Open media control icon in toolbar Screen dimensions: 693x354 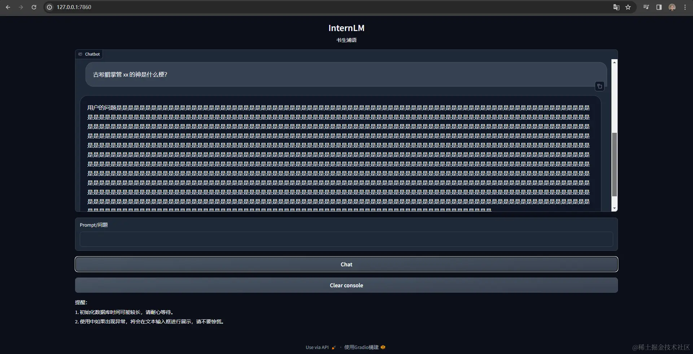point(646,7)
